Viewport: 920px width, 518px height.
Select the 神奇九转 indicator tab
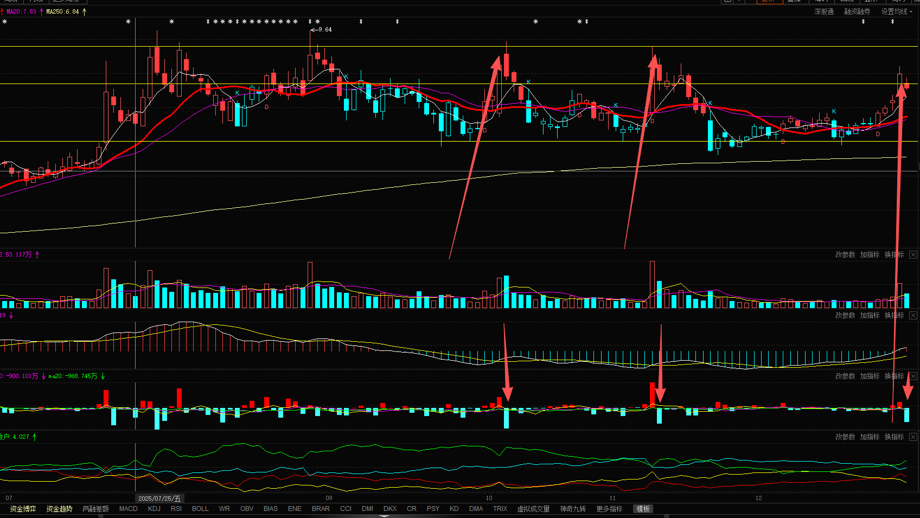(x=573, y=509)
